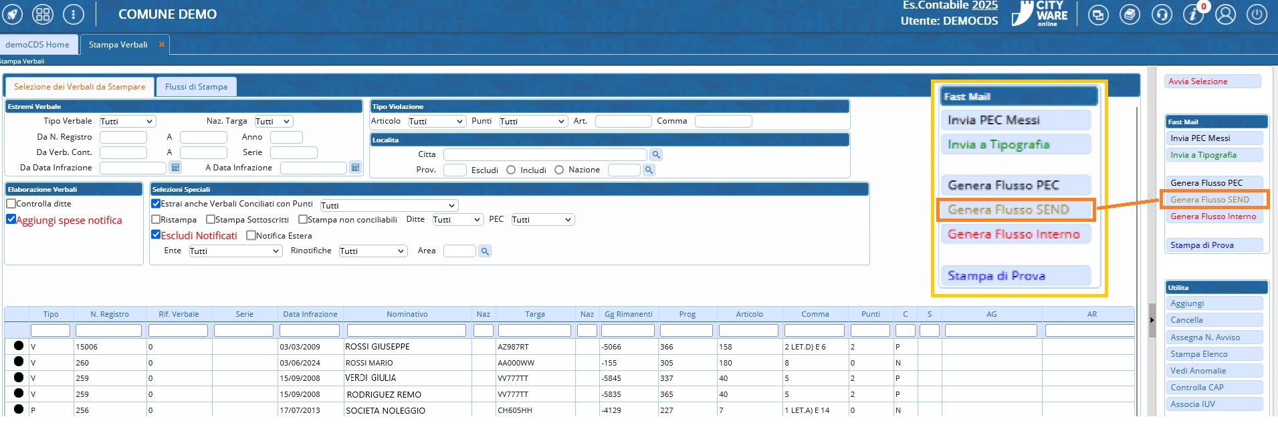Switch to the Flussi di Stampa tab
Screen dimensions: 1278x425
pyautogui.click(x=196, y=87)
